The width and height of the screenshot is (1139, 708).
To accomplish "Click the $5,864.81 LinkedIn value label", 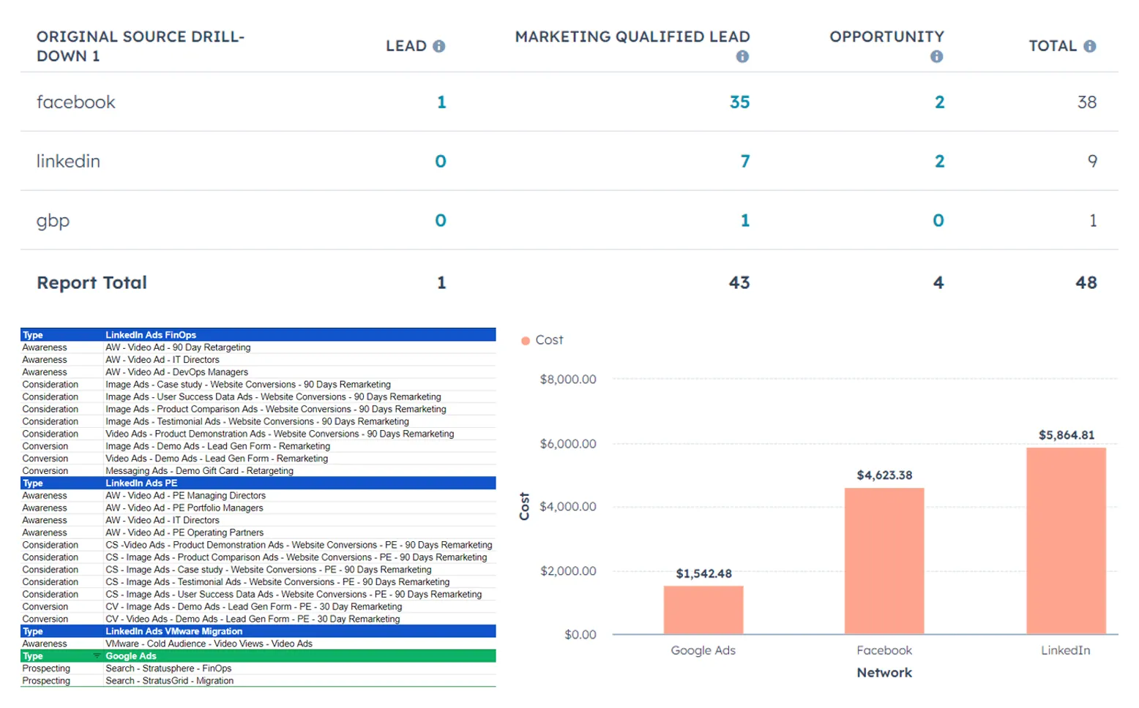I will coord(1067,435).
